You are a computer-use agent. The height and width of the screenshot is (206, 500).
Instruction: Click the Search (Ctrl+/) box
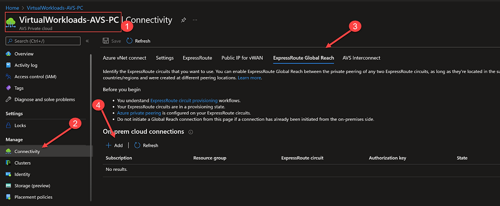pos(43,41)
